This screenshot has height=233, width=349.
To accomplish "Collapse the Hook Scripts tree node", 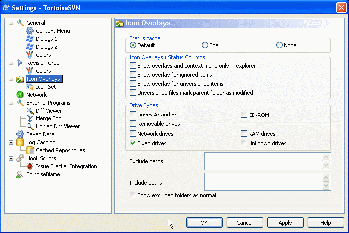I will [11, 158].
